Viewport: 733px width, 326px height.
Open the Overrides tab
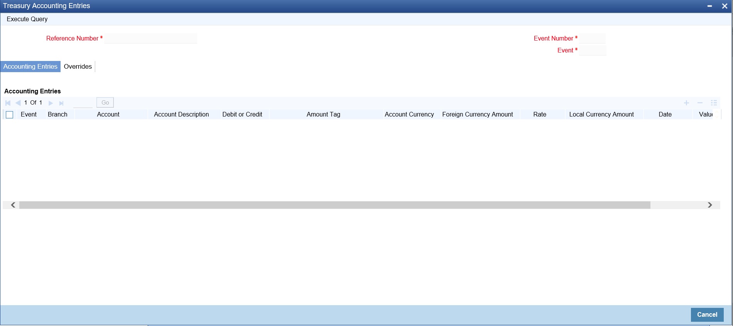(78, 66)
